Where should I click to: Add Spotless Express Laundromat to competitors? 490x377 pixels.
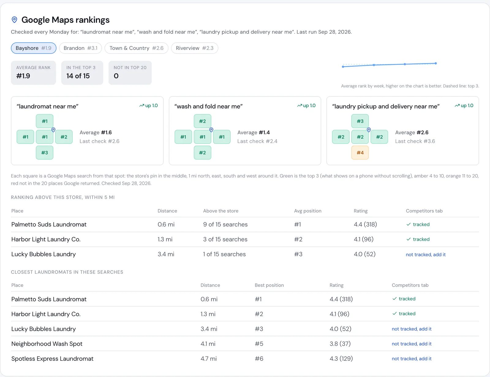(x=412, y=359)
